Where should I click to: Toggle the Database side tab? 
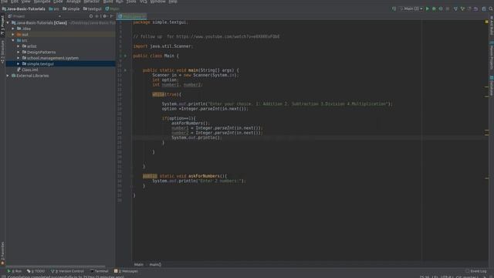pos(492,85)
